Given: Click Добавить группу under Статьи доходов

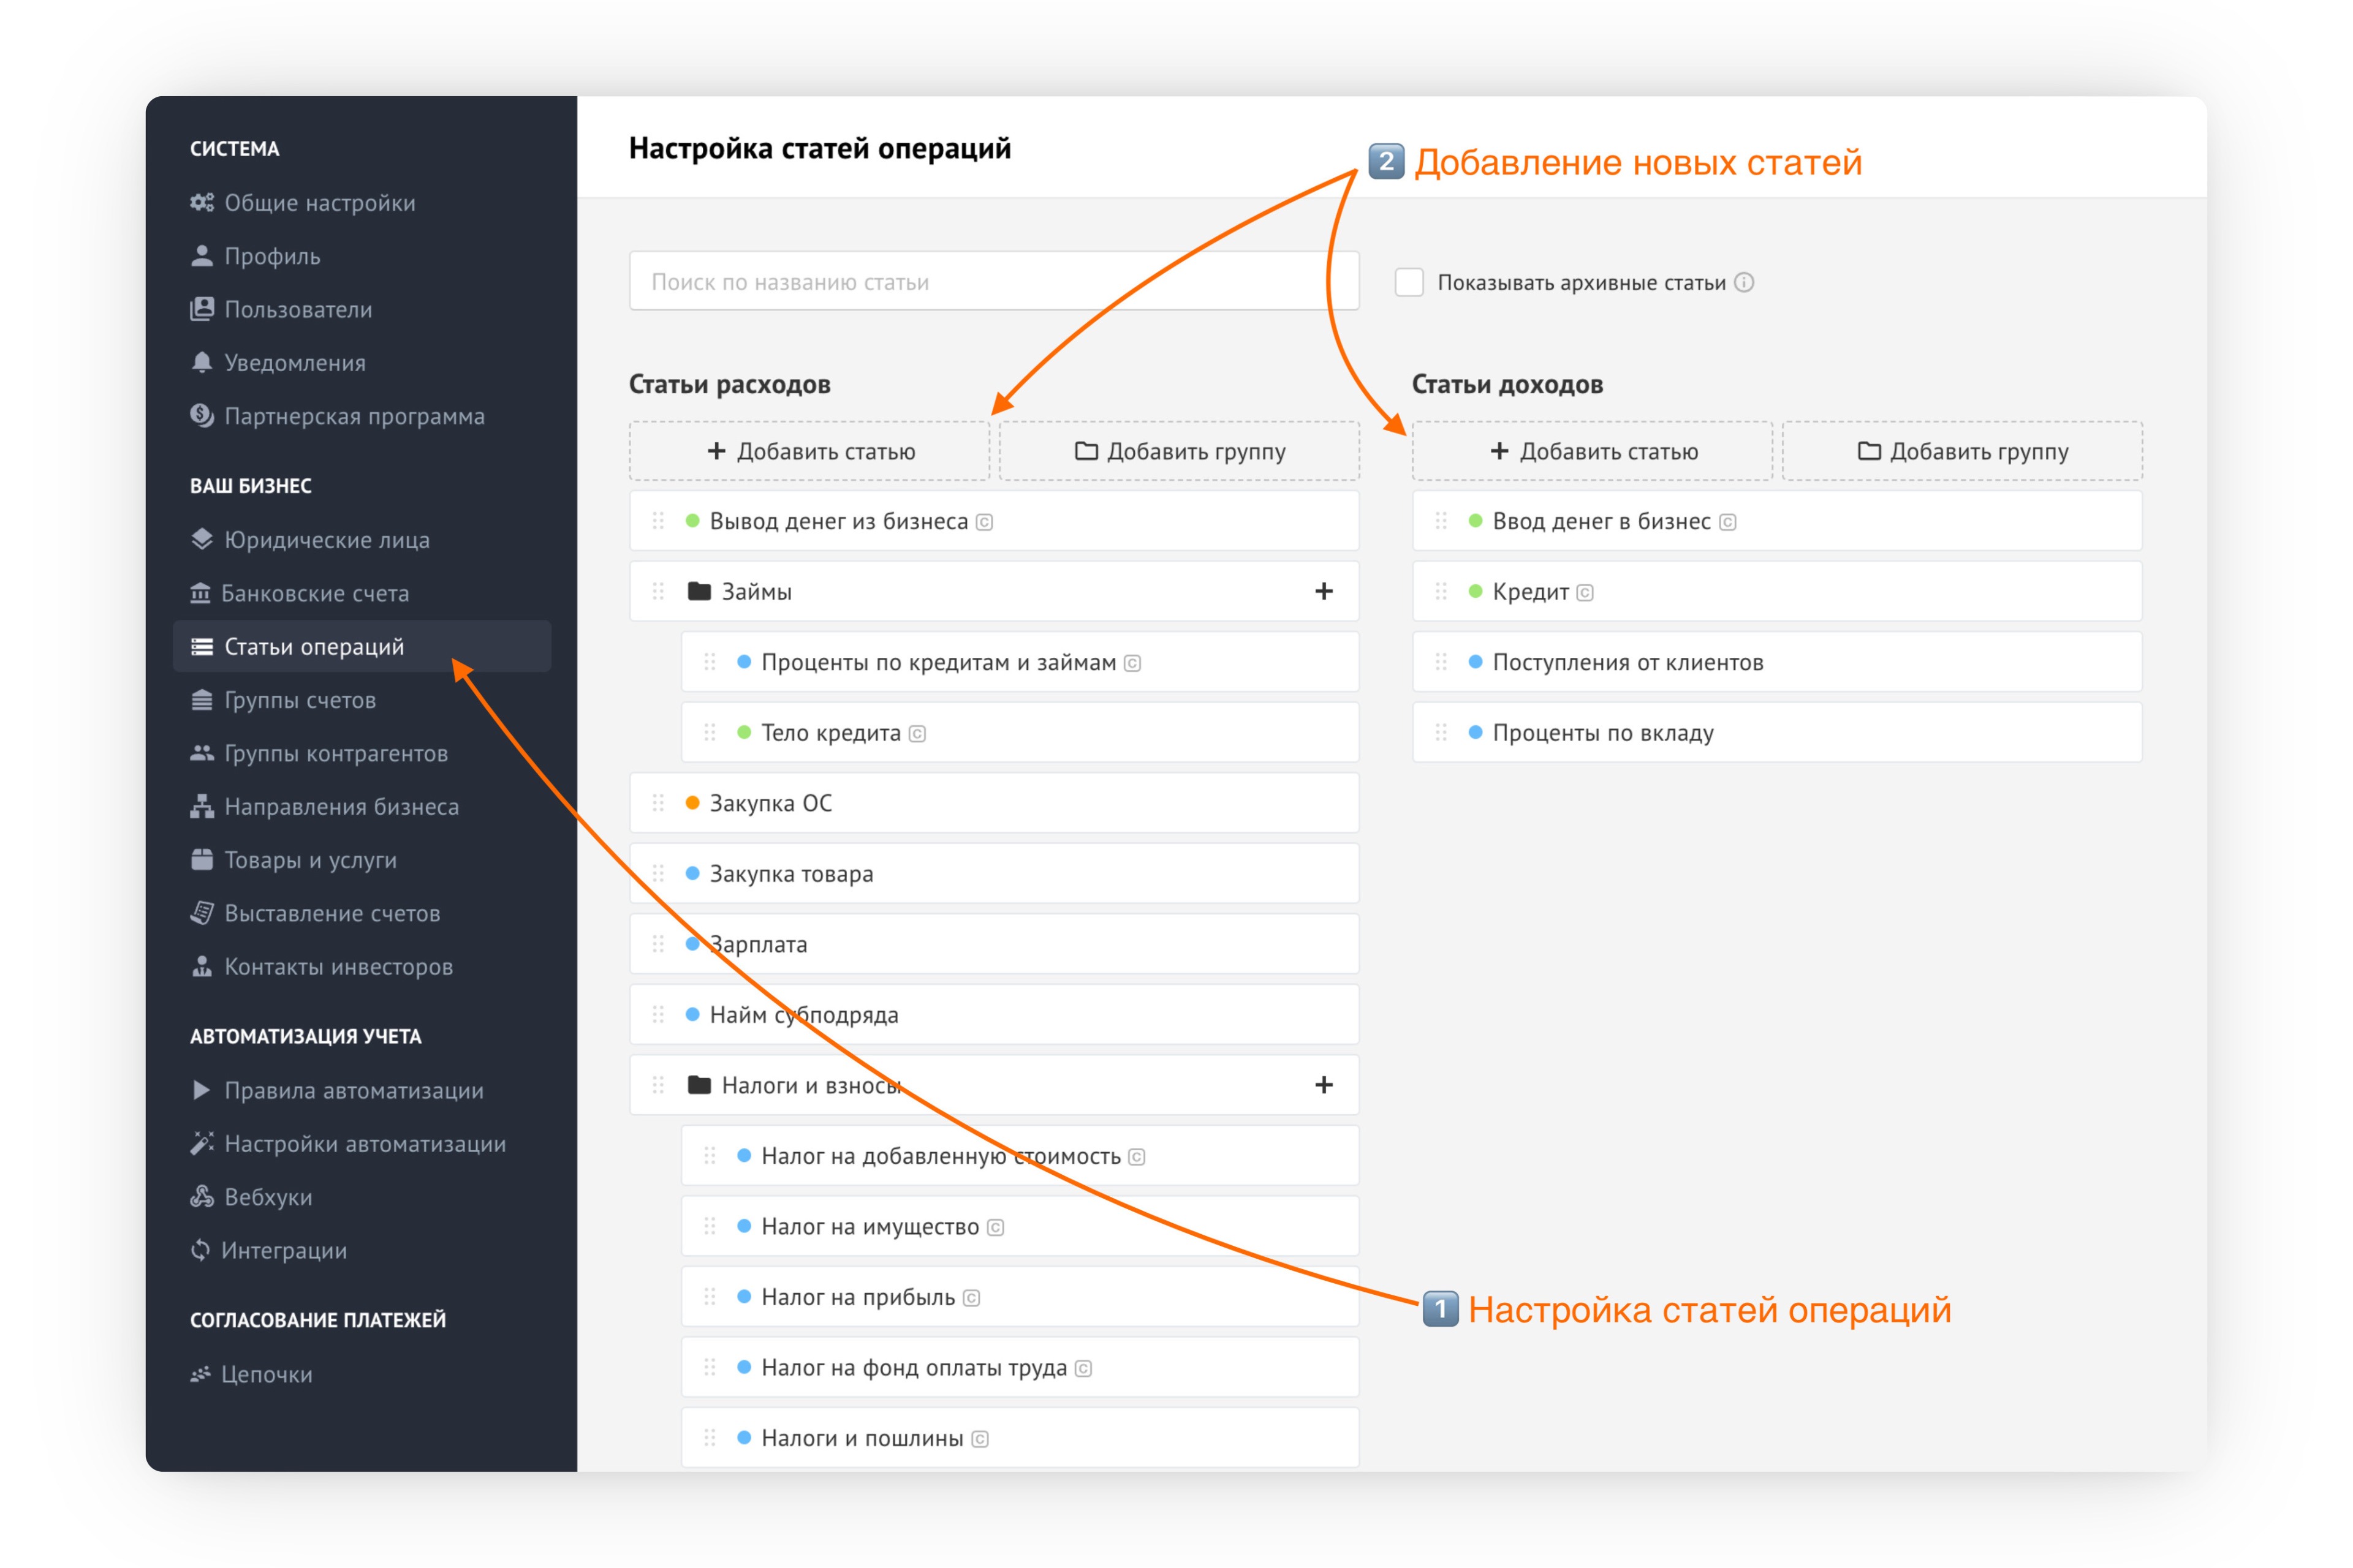Looking at the screenshot, I should (1963, 451).
